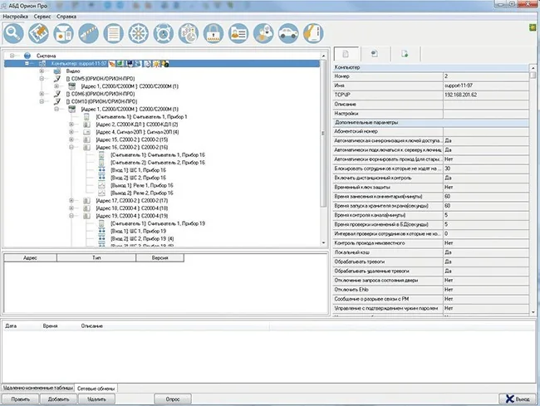The width and height of the screenshot is (540, 406).
Task: Click the device tree vertical scrollbar
Action: [323, 149]
